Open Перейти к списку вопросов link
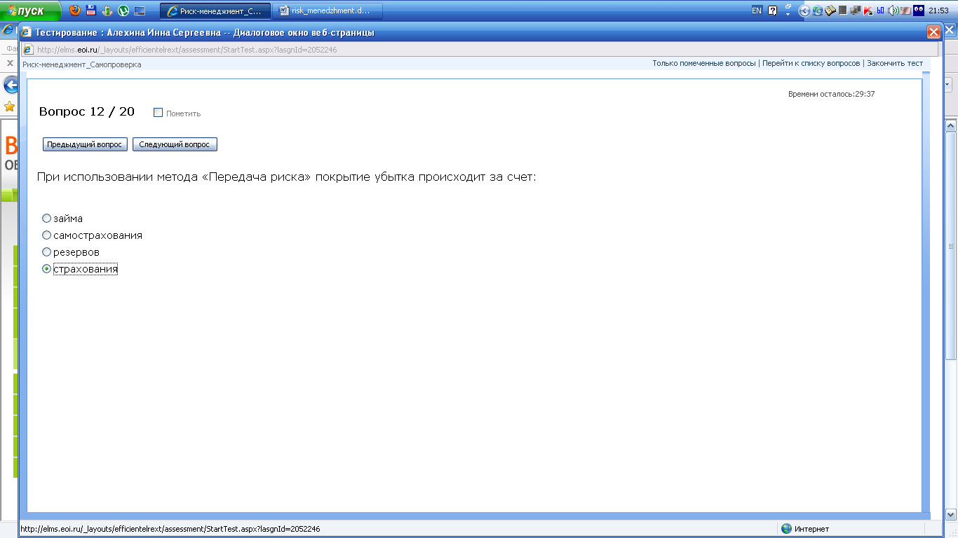Viewport: 958px width, 538px height. (811, 63)
